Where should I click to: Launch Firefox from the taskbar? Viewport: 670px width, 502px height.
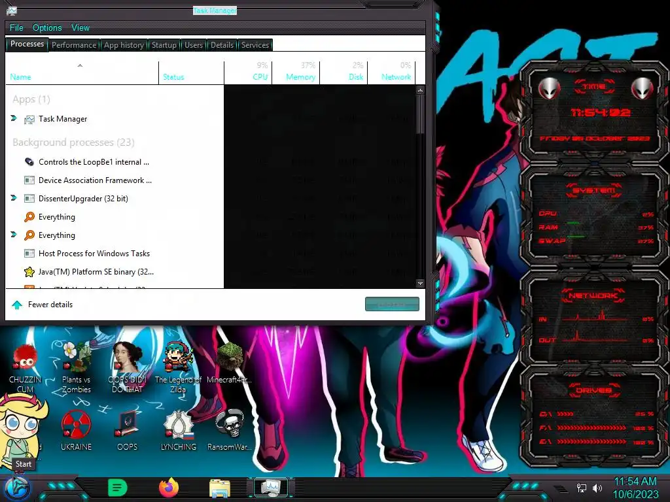169,488
